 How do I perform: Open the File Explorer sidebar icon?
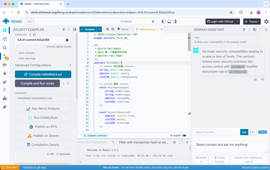(5, 39)
